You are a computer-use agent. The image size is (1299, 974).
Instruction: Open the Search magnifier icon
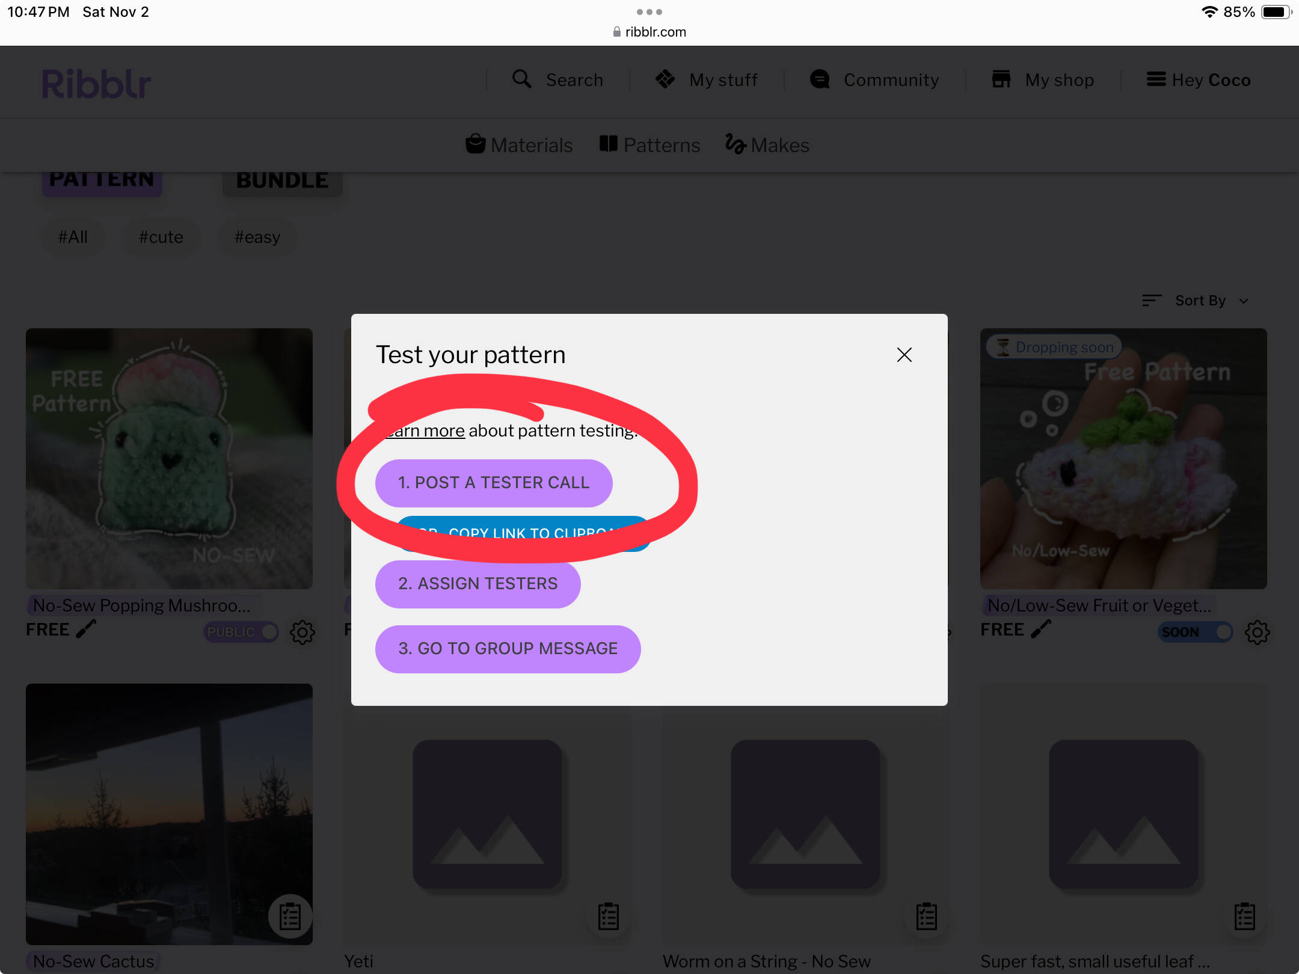521,79
